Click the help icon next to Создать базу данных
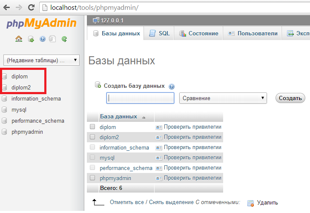Image resolution: width=310 pixels, height=213 pixels. [x=172, y=86]
